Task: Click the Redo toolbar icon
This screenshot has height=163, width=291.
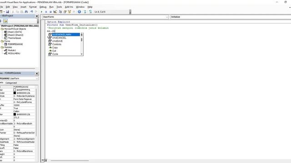Action: [x=36, y=12]
